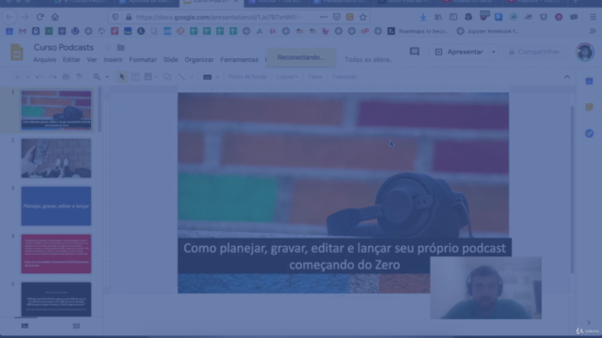Print the presentation
602x338 pixels.
tap(66, 77)
